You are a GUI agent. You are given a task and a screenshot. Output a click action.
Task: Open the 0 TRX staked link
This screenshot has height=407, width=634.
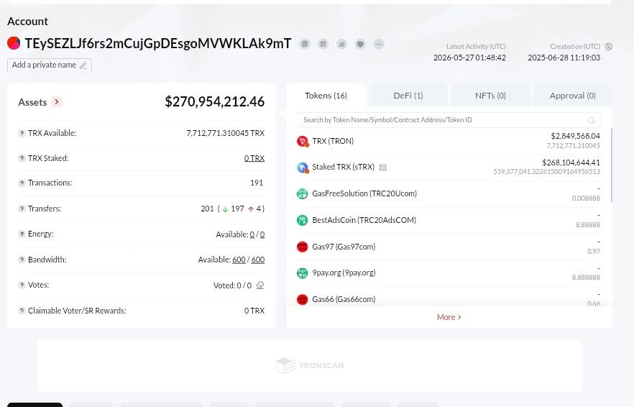pos(254,158)
